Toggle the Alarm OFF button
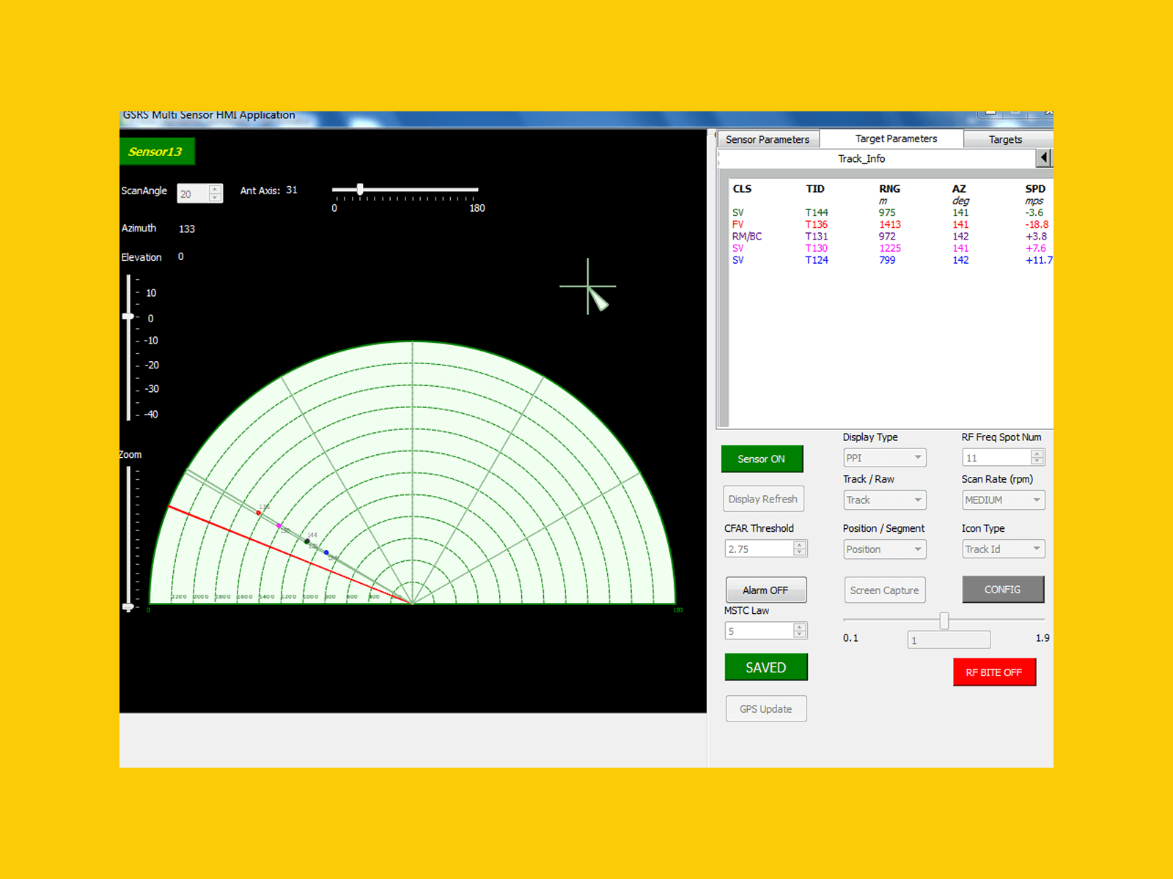This screenshot has height=879, width=1173. [766, 590]
